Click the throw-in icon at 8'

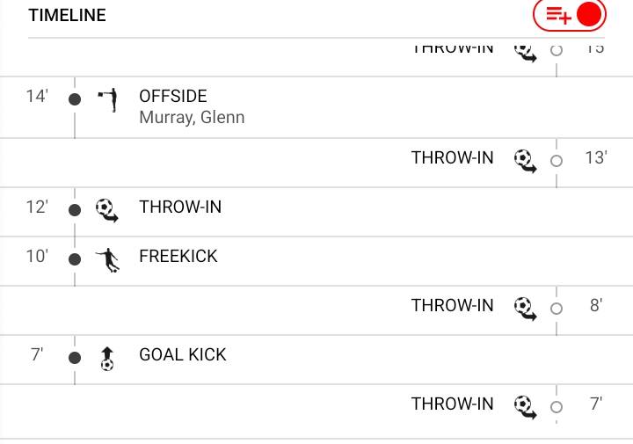point(526,308)
